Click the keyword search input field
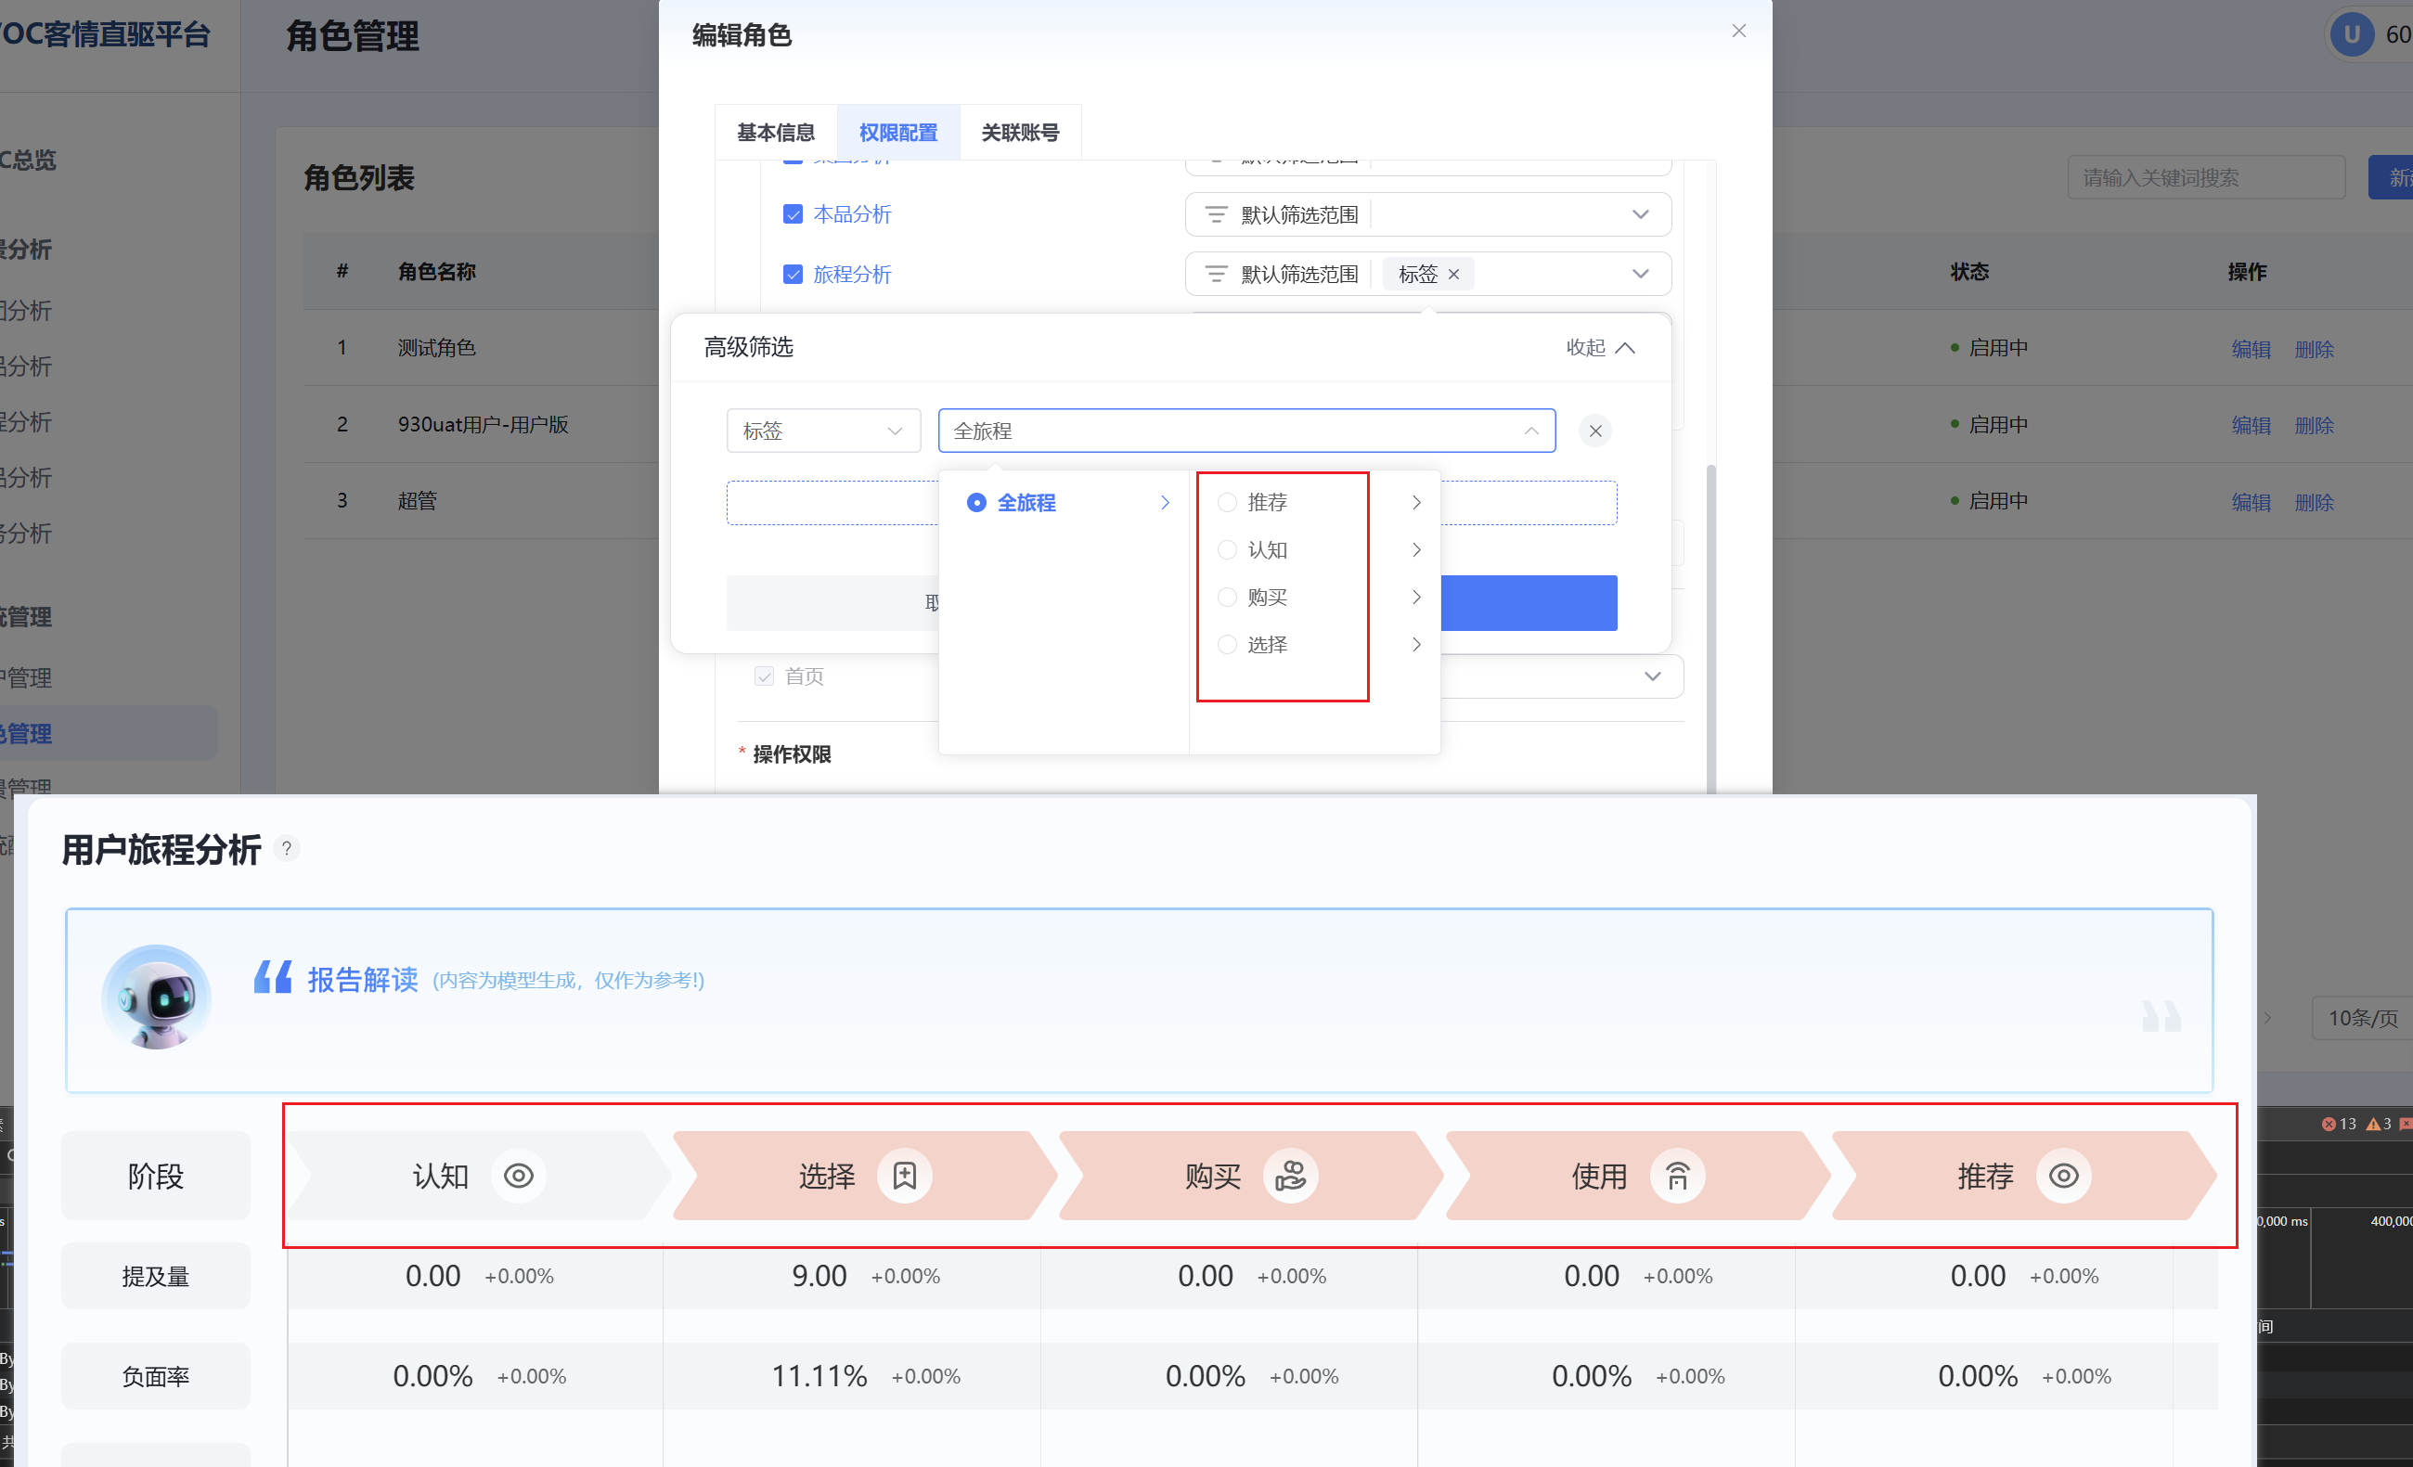Screen dimensions: 2413x1467 (2204, 177)
